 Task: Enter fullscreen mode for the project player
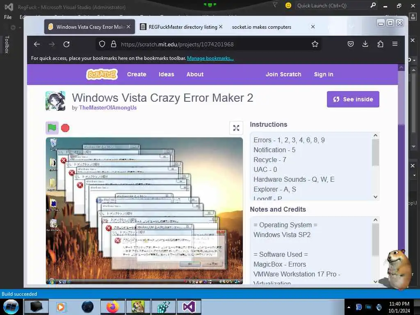pos(236,128)
